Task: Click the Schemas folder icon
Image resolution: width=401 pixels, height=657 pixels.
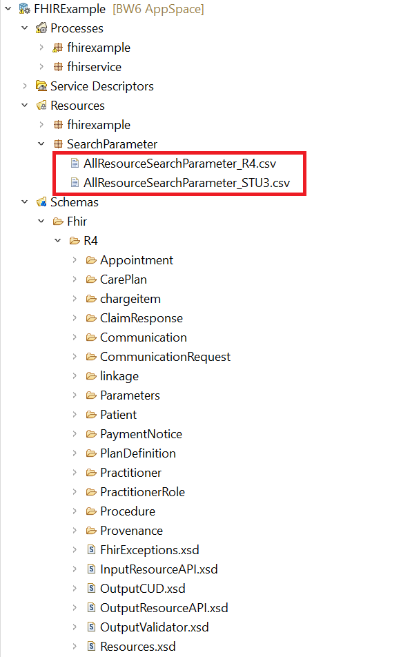Action: tap(41, 202)
